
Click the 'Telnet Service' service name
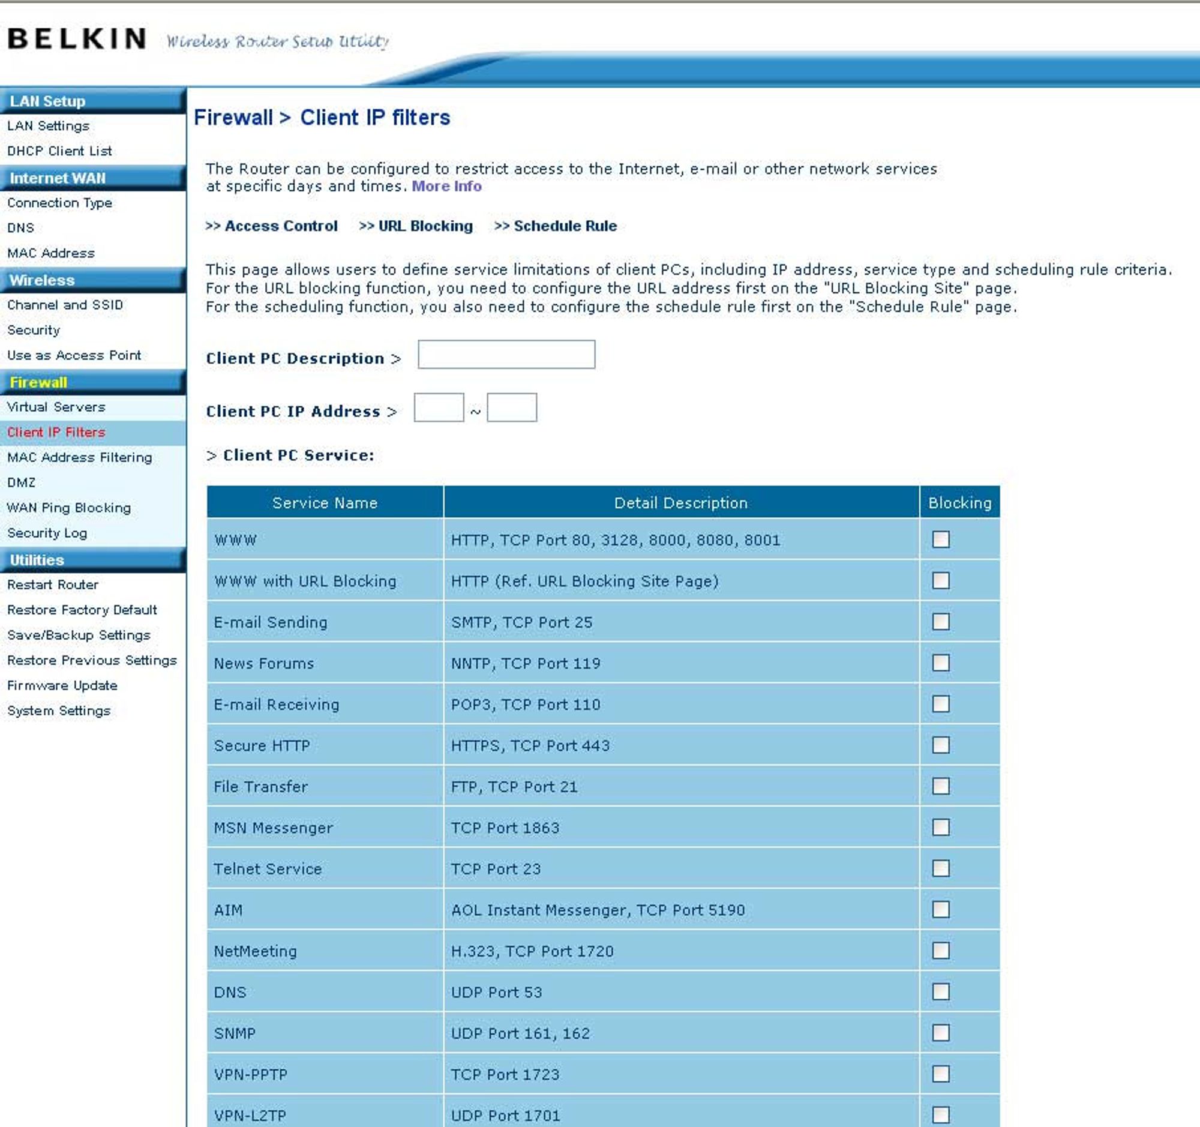[268, 868]
